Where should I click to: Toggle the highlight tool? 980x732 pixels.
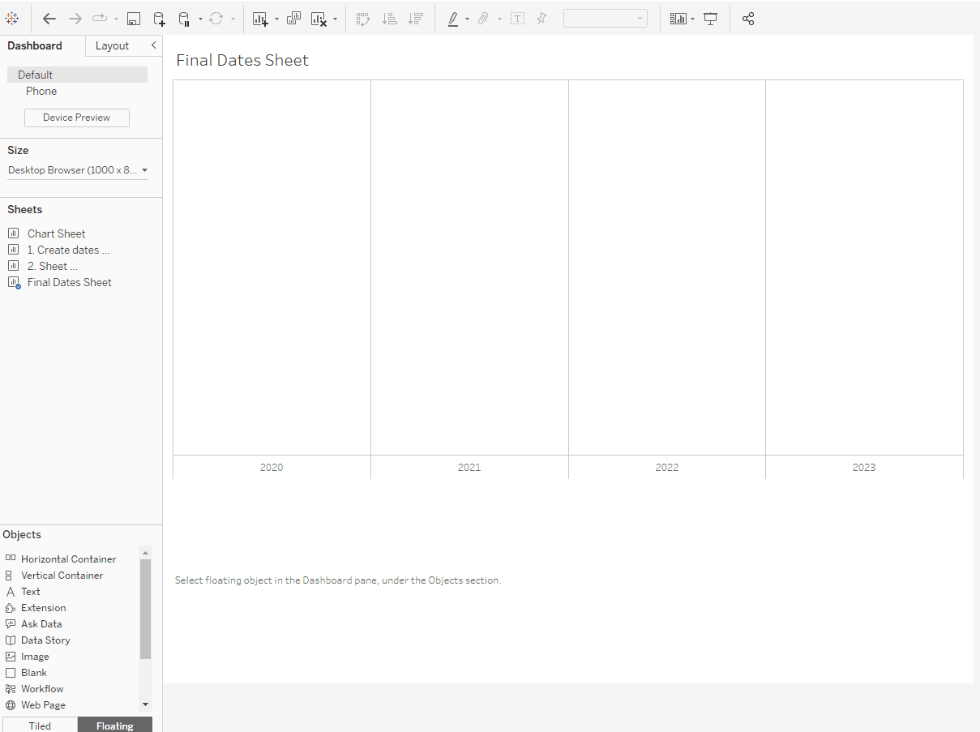coord(455,18)
